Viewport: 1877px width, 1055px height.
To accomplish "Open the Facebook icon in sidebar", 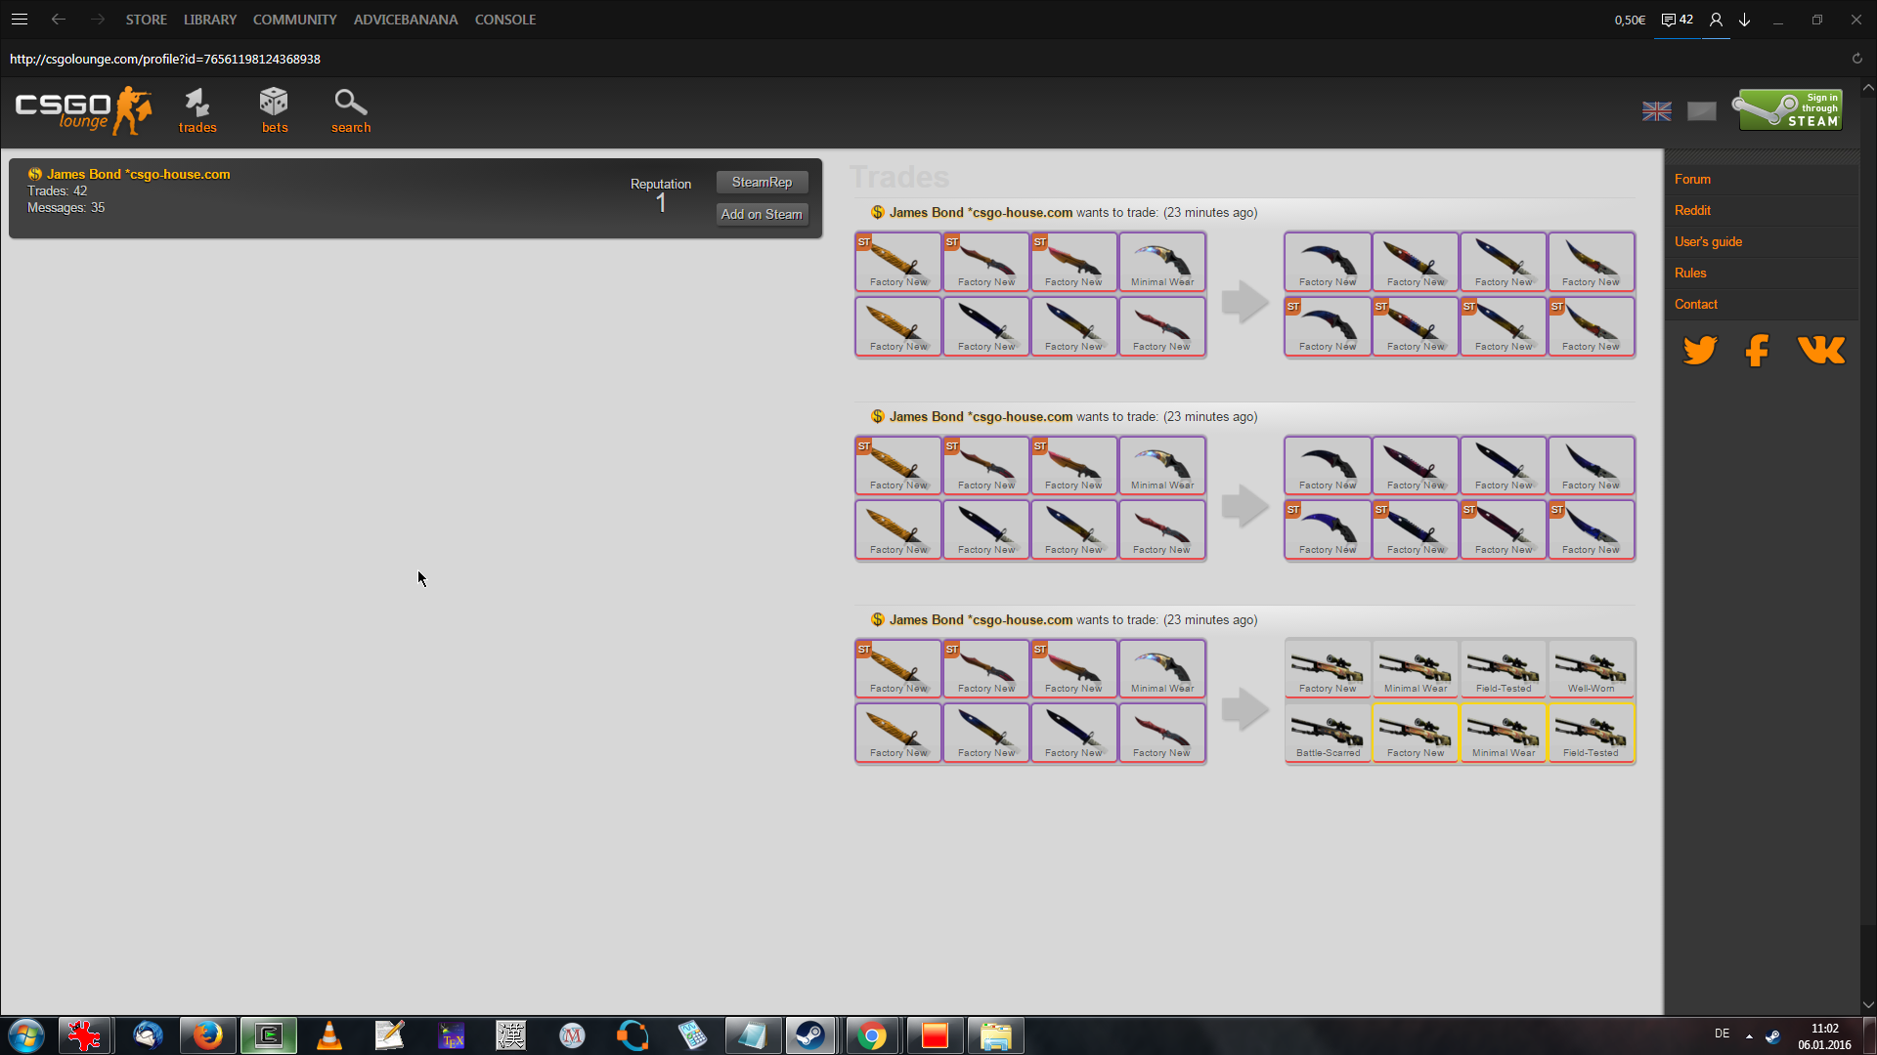I will tap(1757, 350).
